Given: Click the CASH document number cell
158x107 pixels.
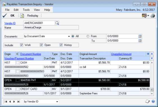Looking at the screenshot, I should pos(35,63).
